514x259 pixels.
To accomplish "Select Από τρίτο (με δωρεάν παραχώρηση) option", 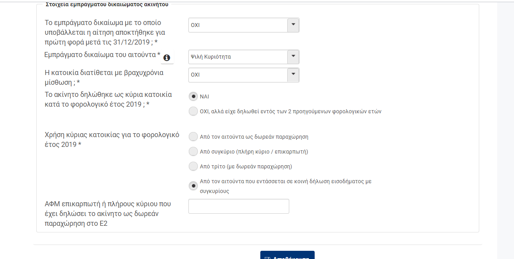I will click(x=193, y=166).
